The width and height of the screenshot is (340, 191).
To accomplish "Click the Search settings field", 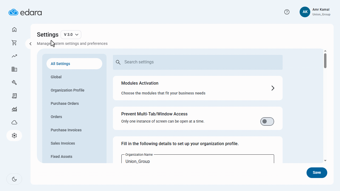I will 198,62.
